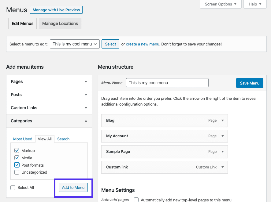
Task: Click the Add to Menu button
Action: (x=73, y=187)
